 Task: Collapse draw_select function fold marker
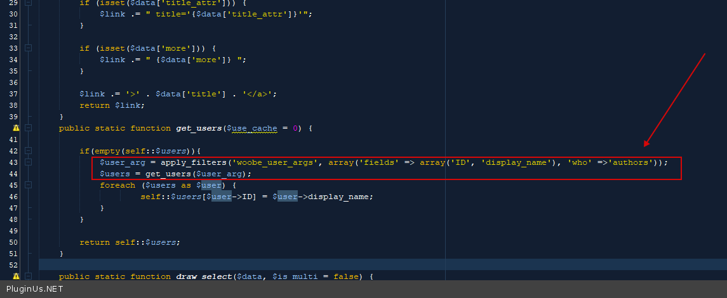[x=27, y=276]
